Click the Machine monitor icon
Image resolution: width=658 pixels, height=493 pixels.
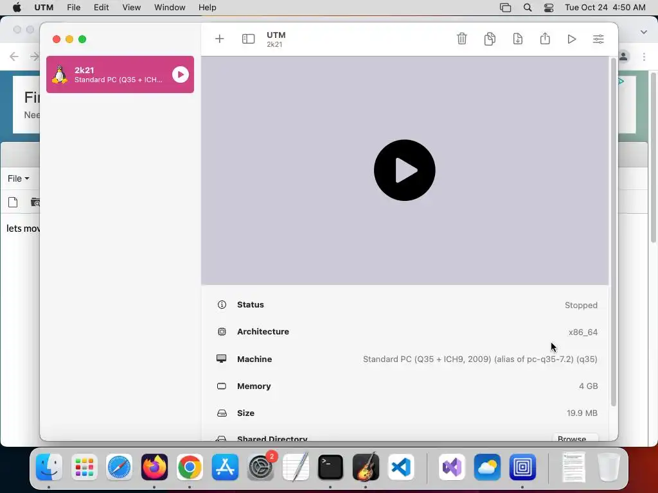pyautogui.click(x=221, y=359)
